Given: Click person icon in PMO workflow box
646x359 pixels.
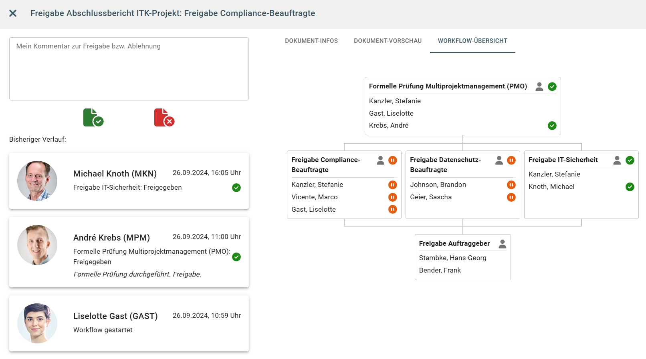Looking at the screenshot, I should (539, 86).
